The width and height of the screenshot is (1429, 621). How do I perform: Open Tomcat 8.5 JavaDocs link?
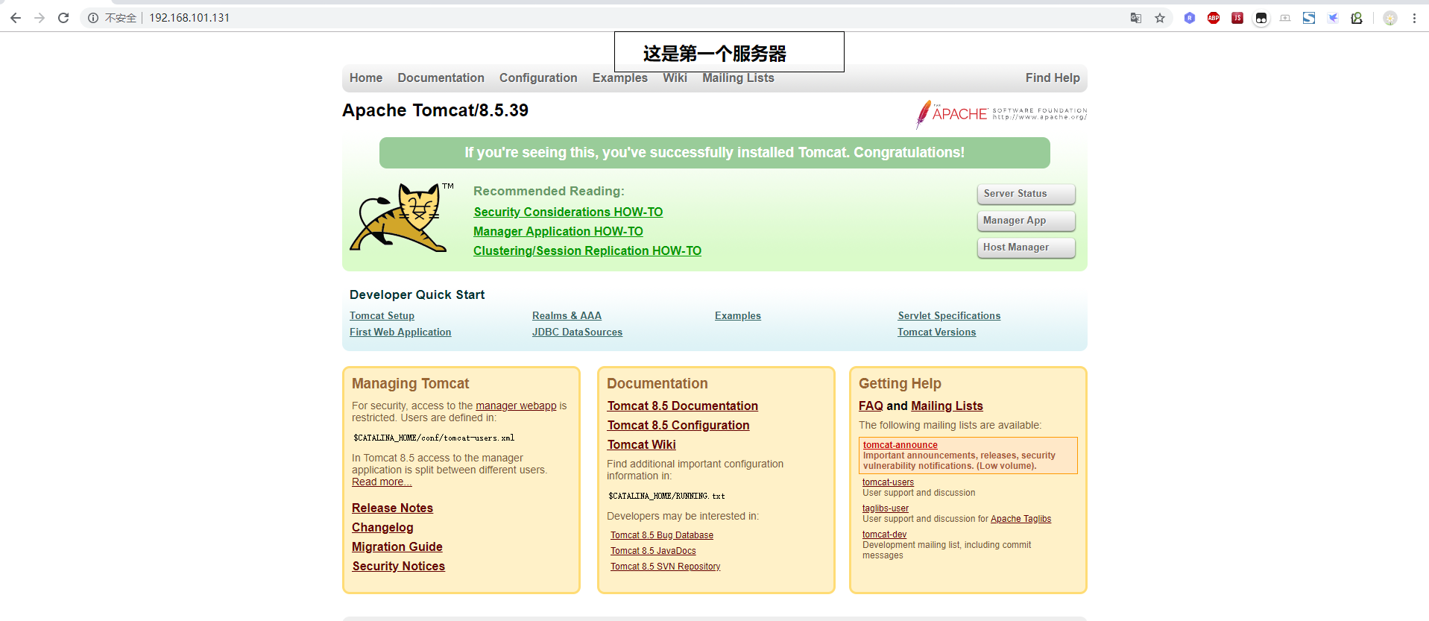pyautogui.click(x=653, y=551)
